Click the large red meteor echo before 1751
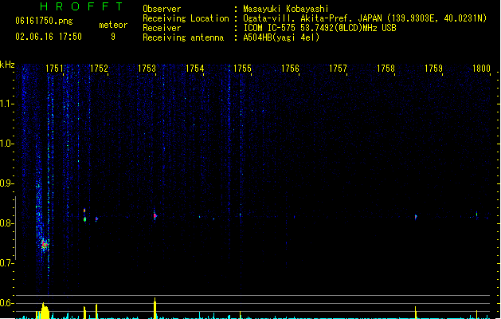Viewport: 501px width, 319px height. click(x=45, y=245)
